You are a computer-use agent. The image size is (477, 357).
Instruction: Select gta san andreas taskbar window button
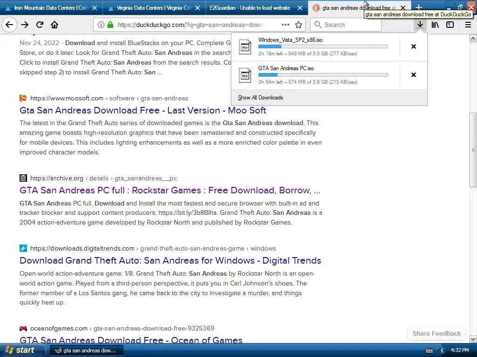86,350
